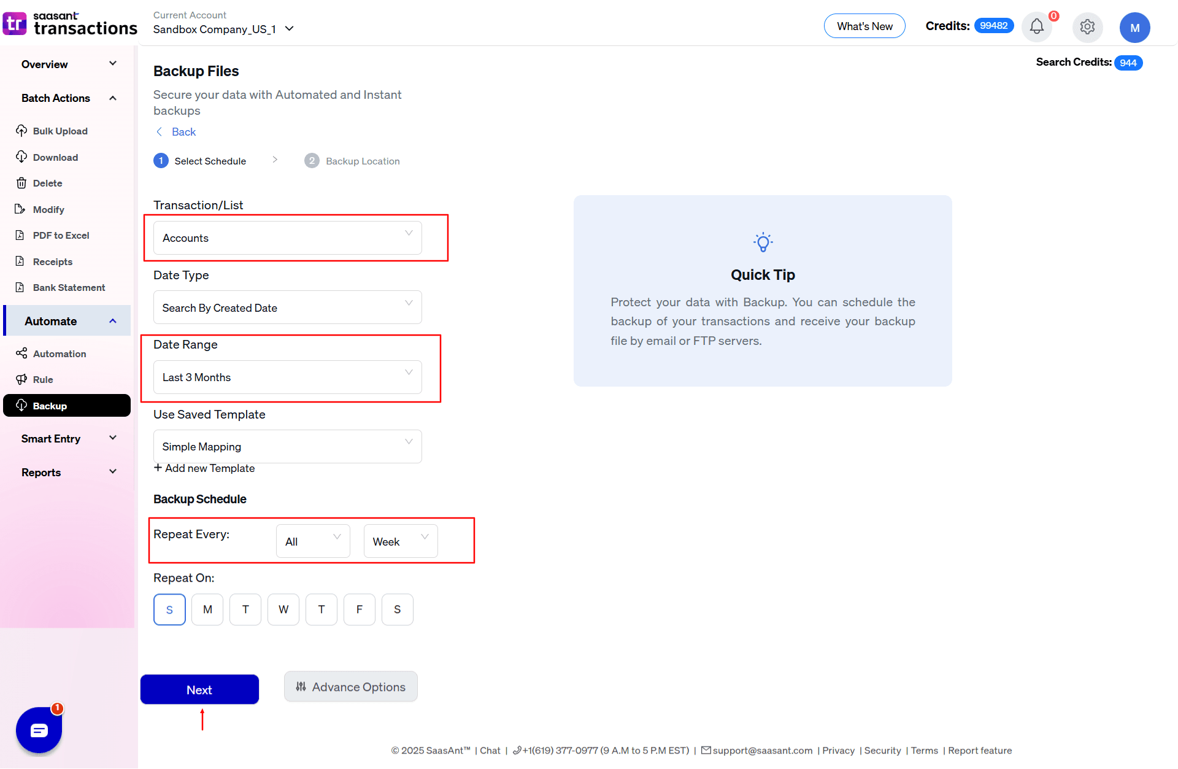
Task: Click the Advance Options sliders icon
Action: (301, 687)
